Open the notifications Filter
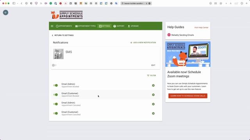 coord(151,75)
